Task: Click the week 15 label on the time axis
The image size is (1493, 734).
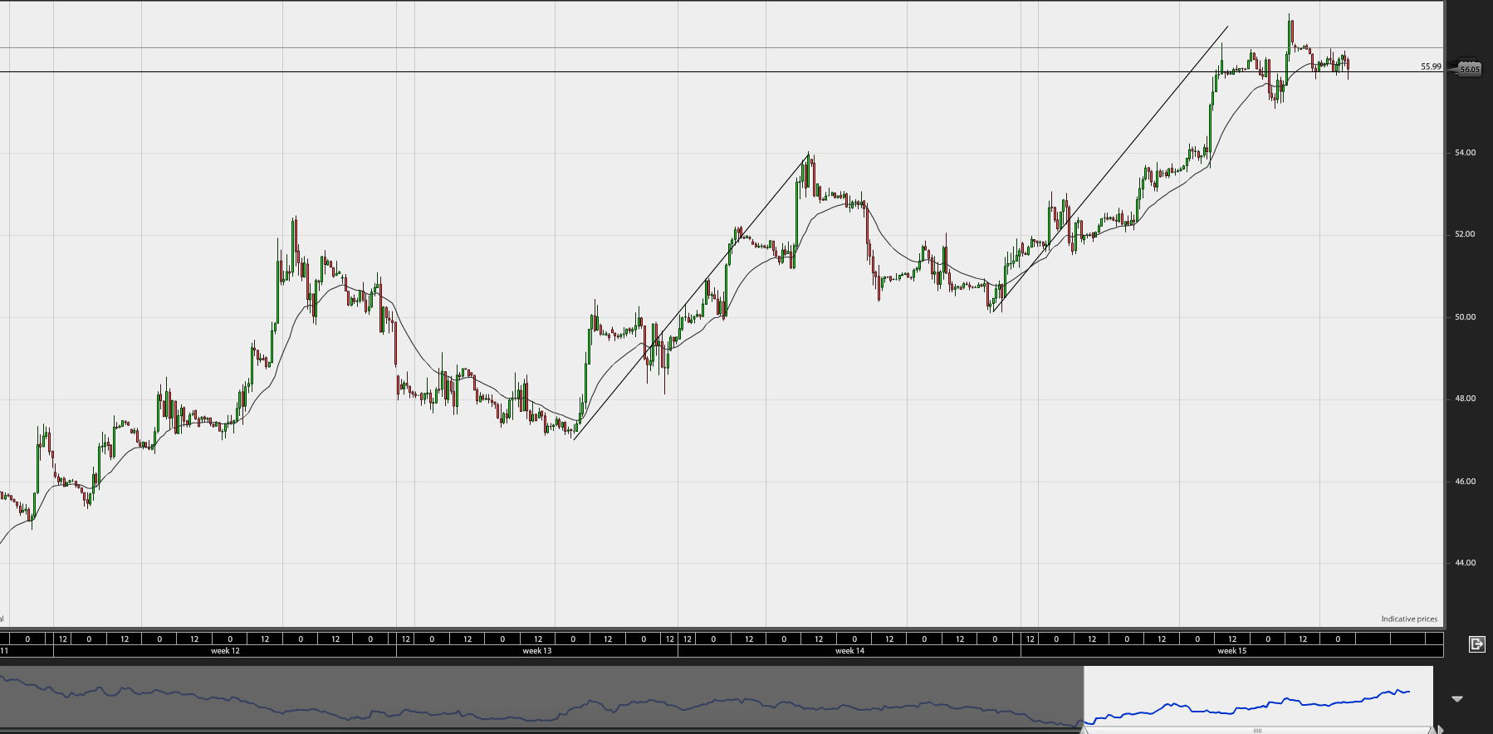Action: click(x=1231, y=651)
